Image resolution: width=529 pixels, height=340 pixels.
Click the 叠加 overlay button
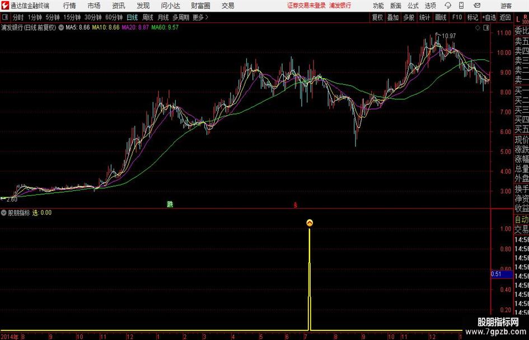pyautogui.click(x=393, y=17)
